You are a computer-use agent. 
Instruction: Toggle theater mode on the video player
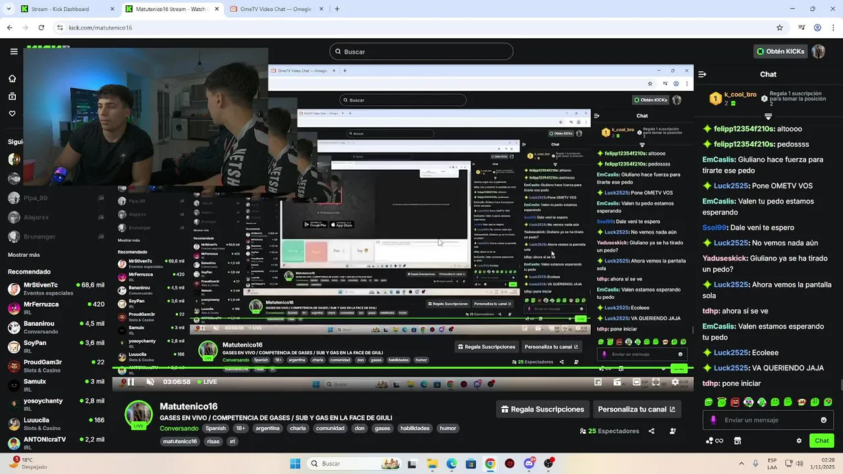tap(637, 382)
